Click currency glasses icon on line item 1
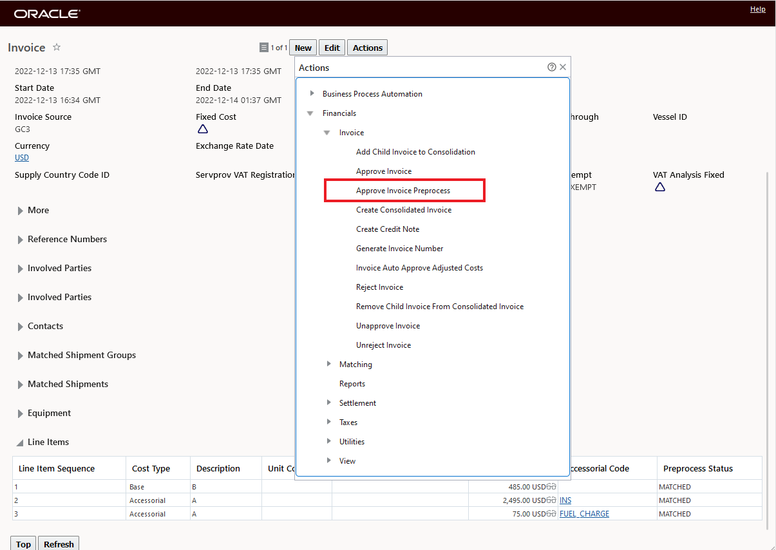The image size is (776, 550). pos(551,487)
